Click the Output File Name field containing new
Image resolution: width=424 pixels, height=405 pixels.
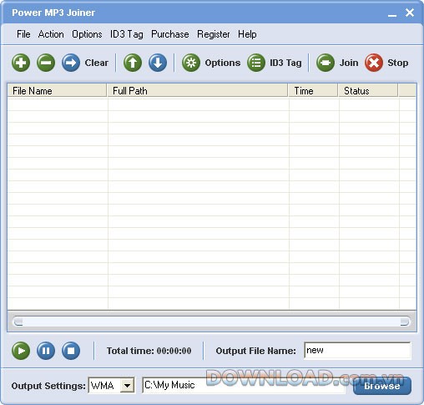click(x=357, y=351)
